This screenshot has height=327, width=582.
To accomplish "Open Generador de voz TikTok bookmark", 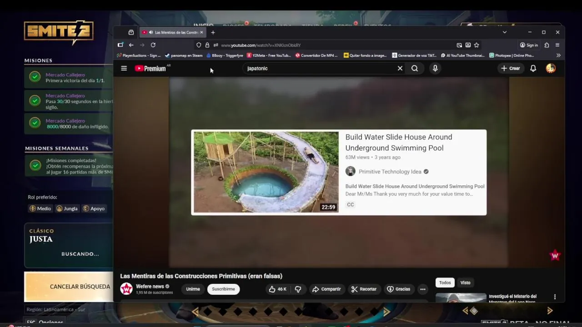I will [x=414, y=55].
